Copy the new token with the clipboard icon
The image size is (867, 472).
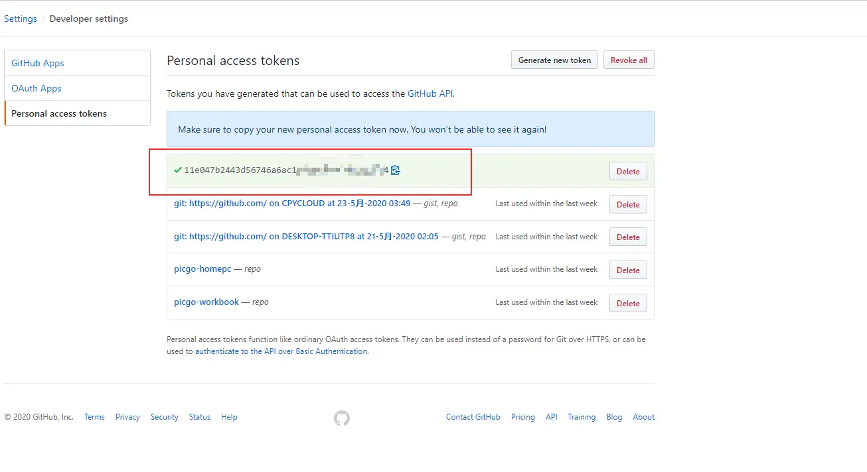pyautogui.click(x=396, y=170)
